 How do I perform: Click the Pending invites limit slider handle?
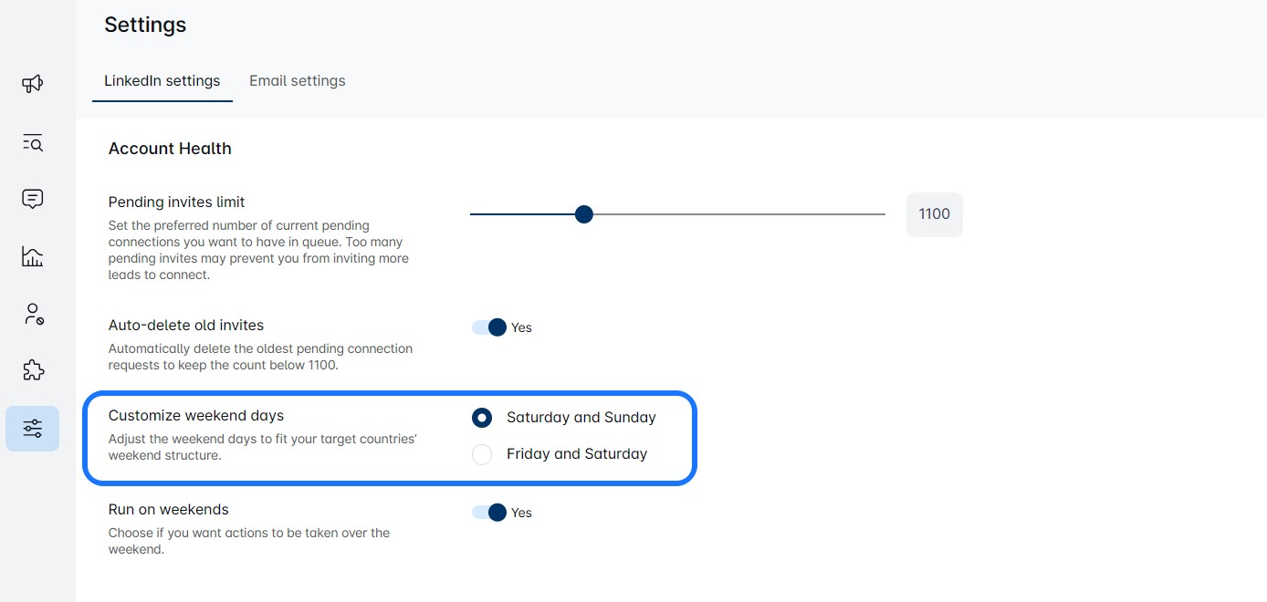(584, 214)
